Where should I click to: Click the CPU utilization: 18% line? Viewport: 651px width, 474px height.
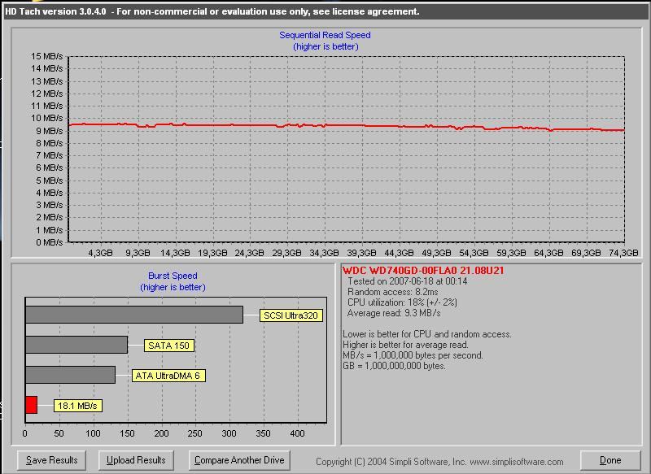click(402, 302)
